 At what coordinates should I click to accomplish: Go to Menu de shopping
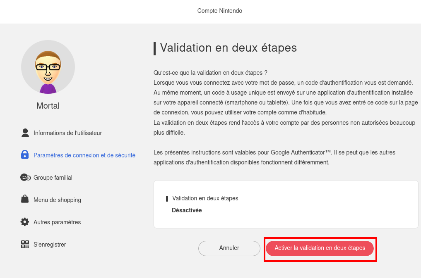coord(57,200)
